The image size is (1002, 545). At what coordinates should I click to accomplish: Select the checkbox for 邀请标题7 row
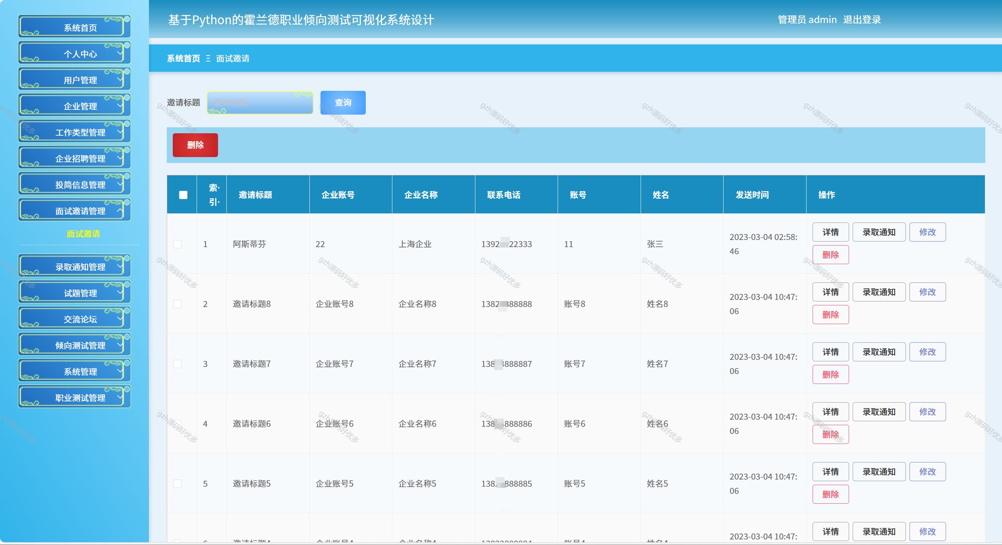(178, 364)
